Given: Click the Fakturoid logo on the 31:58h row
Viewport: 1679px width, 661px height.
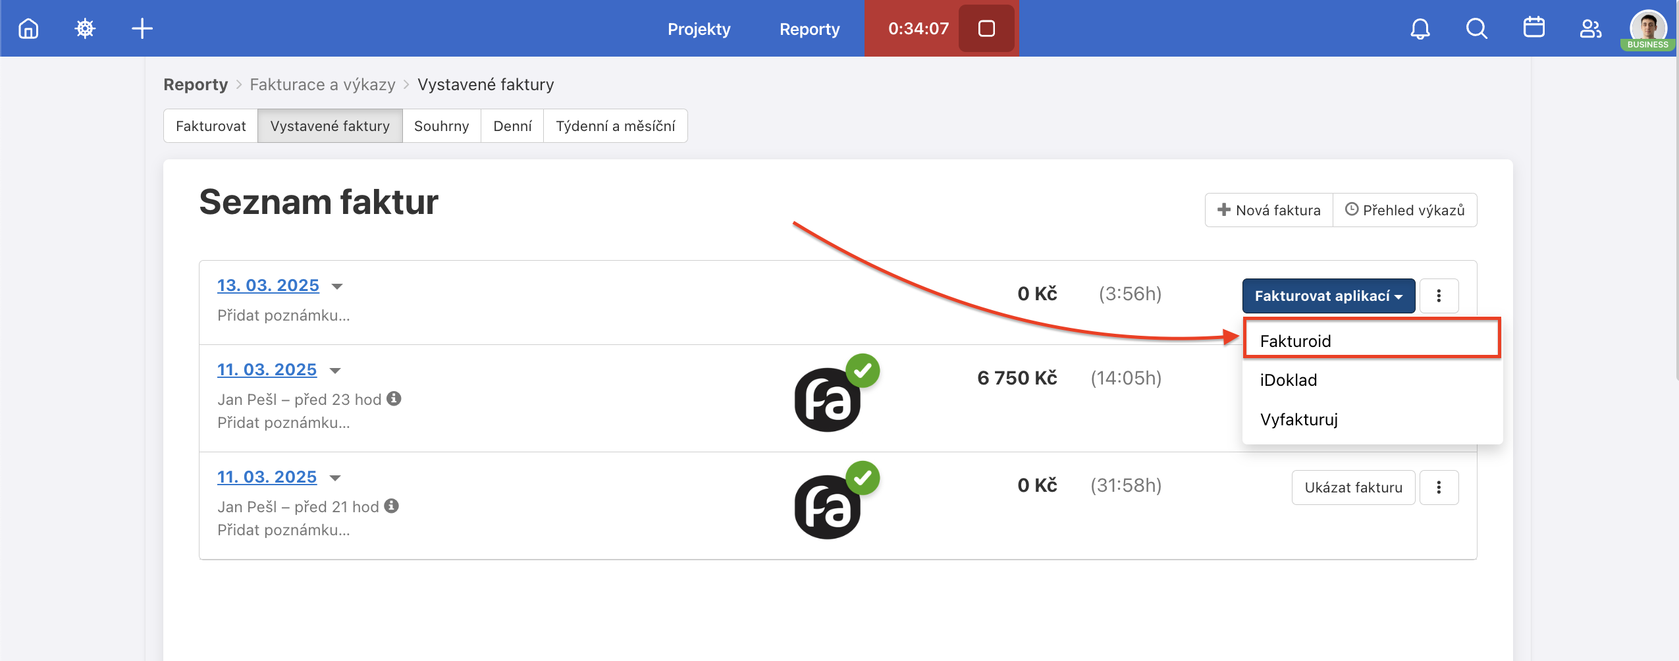Looking at the screenshot, I should 829,506.
